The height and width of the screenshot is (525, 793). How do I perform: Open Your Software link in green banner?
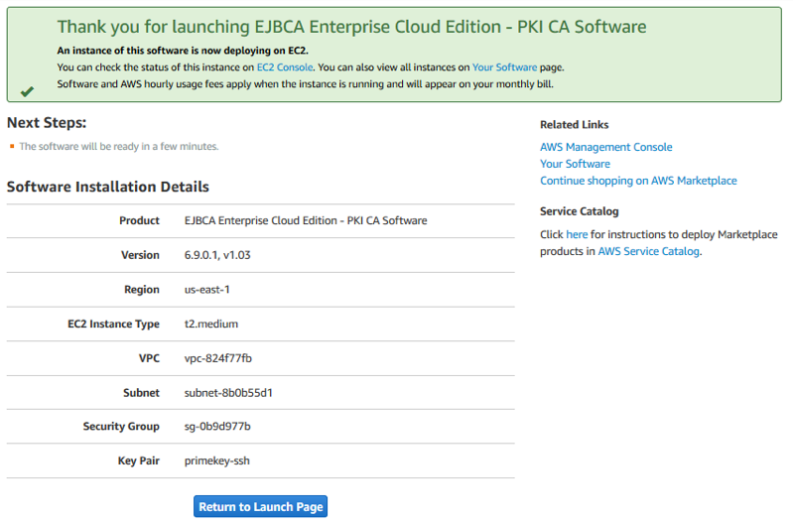[504, 67]
